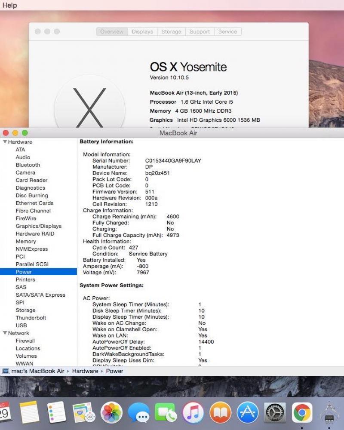This screenshot has width=344, height=430.
Task: Select Storage in the Hardware sidebar list
Action: click(25, 310)
